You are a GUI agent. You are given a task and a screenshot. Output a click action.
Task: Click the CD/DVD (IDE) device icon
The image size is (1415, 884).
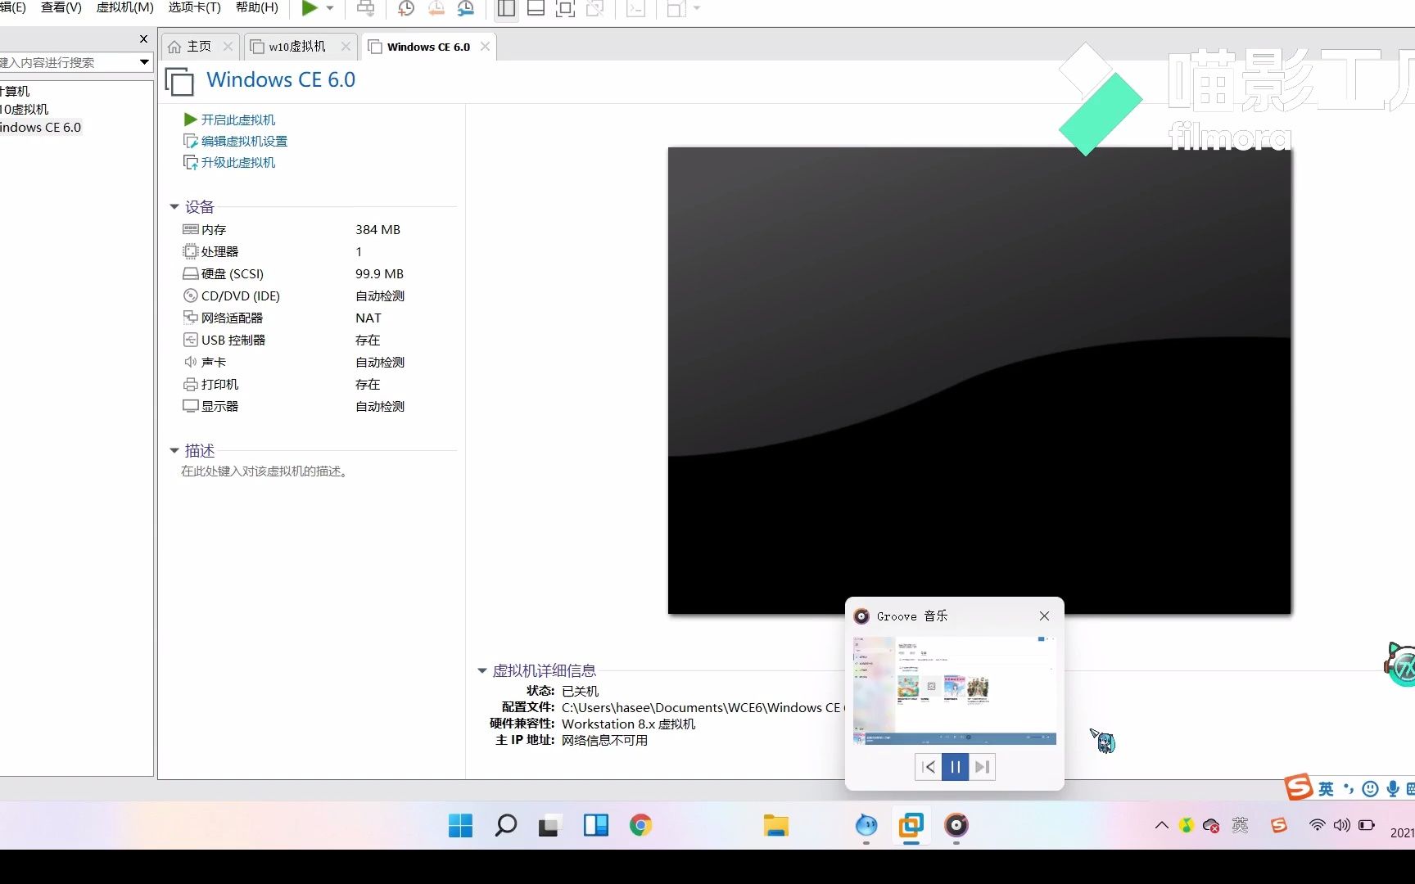(190, 295)
